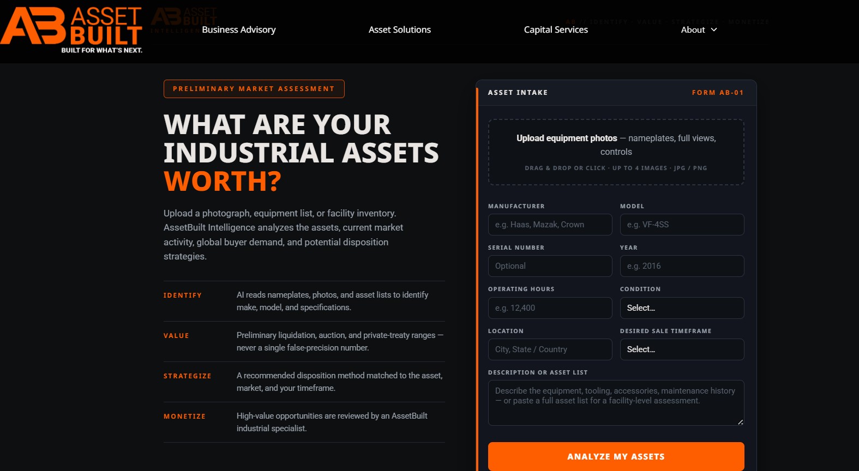Click the Year input field

click(682, 266)
